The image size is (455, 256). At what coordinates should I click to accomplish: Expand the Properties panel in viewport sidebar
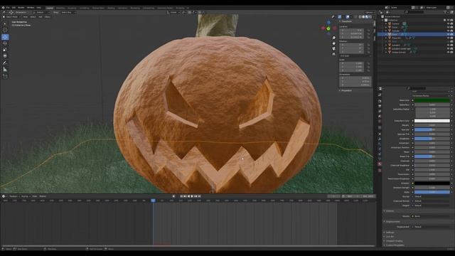click(x=346, y=90)
